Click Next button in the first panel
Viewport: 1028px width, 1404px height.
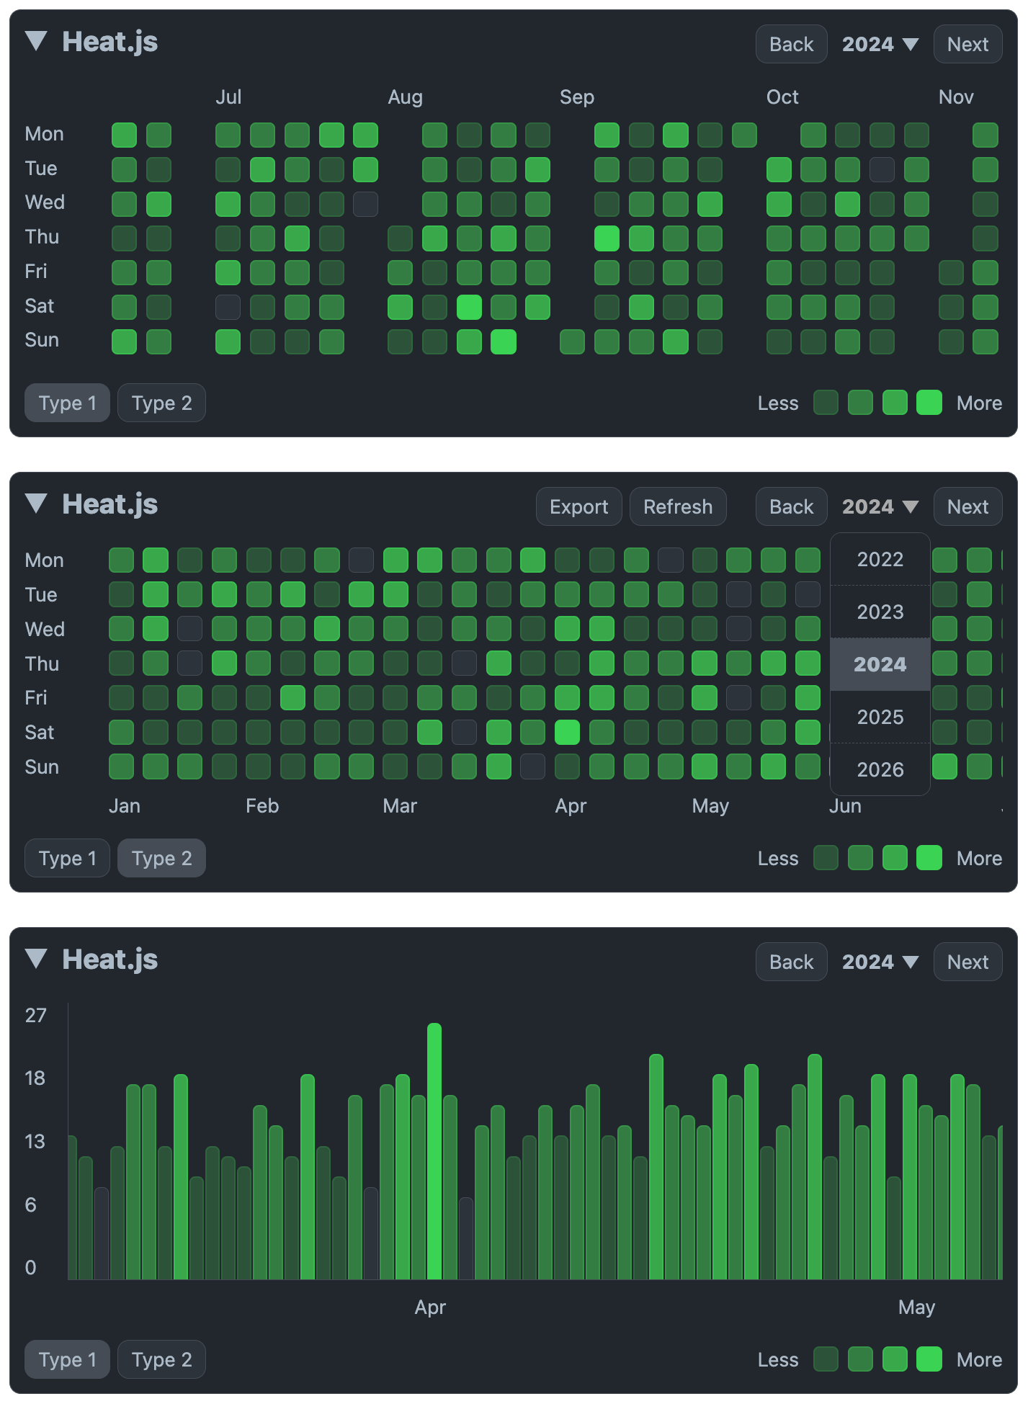[967, 44]
